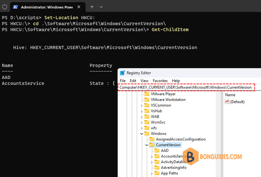261x177 pixels.
Task: Click the VMware Player folder icon
Action: tap(147, 94)
